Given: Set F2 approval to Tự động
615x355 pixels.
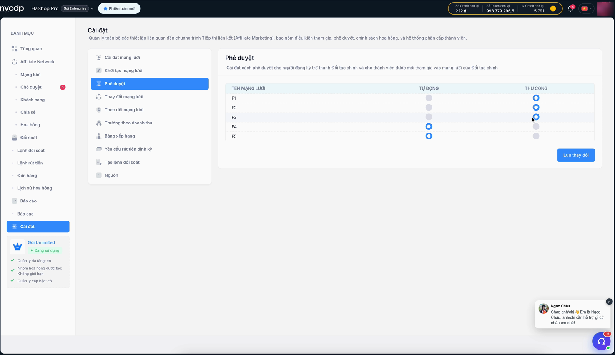Looking at the screenshot, I should [x=429, y=108].
